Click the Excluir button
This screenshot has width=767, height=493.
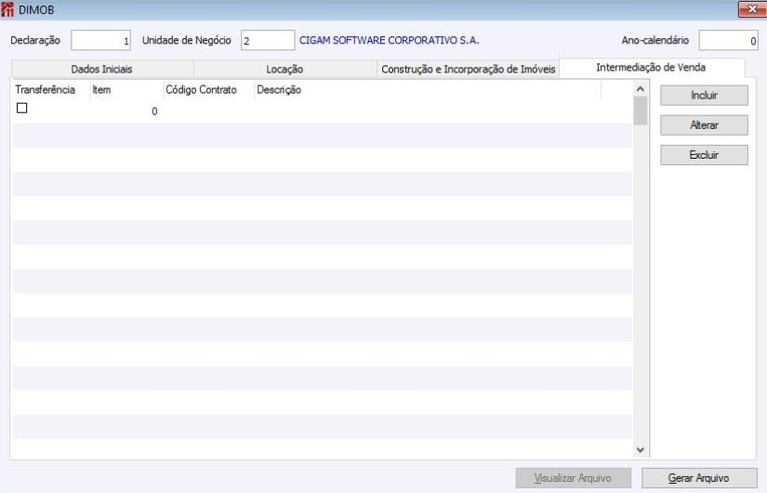tap(704, 155)
